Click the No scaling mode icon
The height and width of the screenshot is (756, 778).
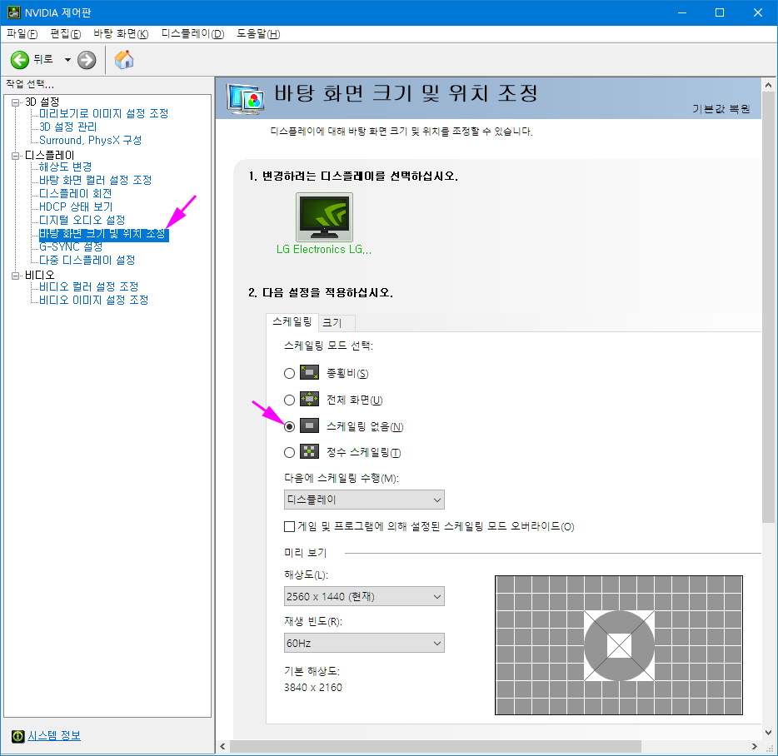[x=310, y=425]
